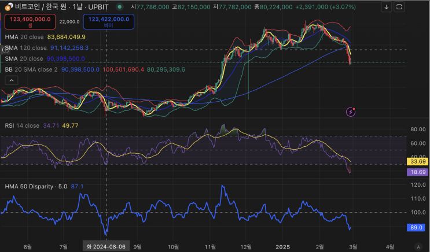Click the date label 화 2024-08-06
The width and height of the screenshot is (430, 252).
click(106, 247)
